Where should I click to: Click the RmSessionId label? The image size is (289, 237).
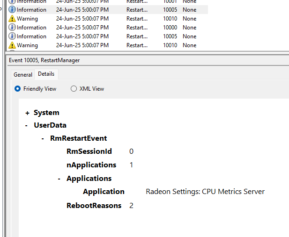89,151
